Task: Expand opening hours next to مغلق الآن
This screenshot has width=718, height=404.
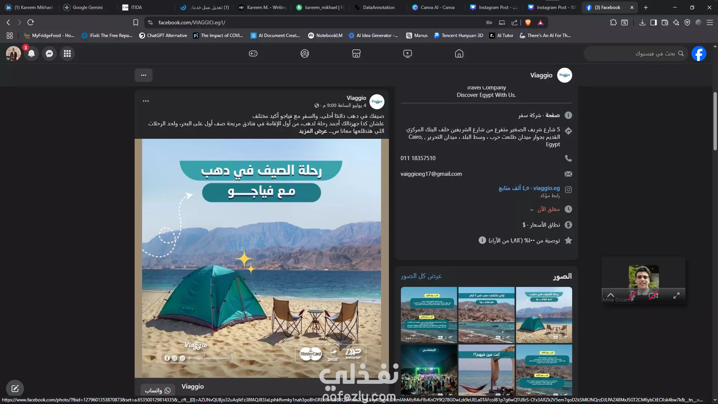Action: [x=531, y=210]
